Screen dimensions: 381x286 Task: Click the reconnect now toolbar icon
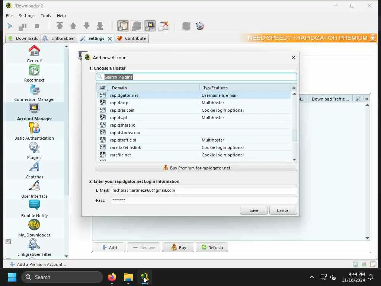pyautogui.click(x=186, y=26)
